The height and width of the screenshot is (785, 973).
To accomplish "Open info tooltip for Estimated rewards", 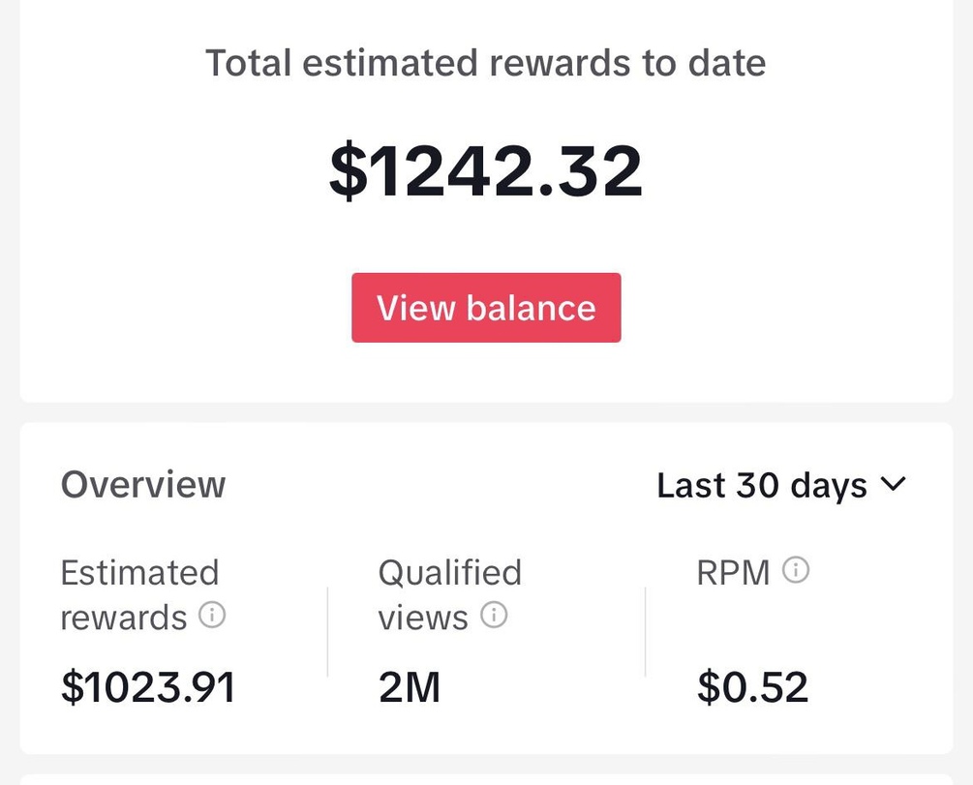I will pyautogui.click(x=212, y=615).
